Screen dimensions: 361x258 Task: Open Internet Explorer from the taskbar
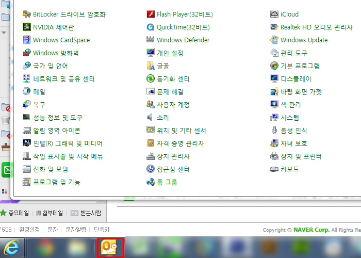(x=11, y=248)
